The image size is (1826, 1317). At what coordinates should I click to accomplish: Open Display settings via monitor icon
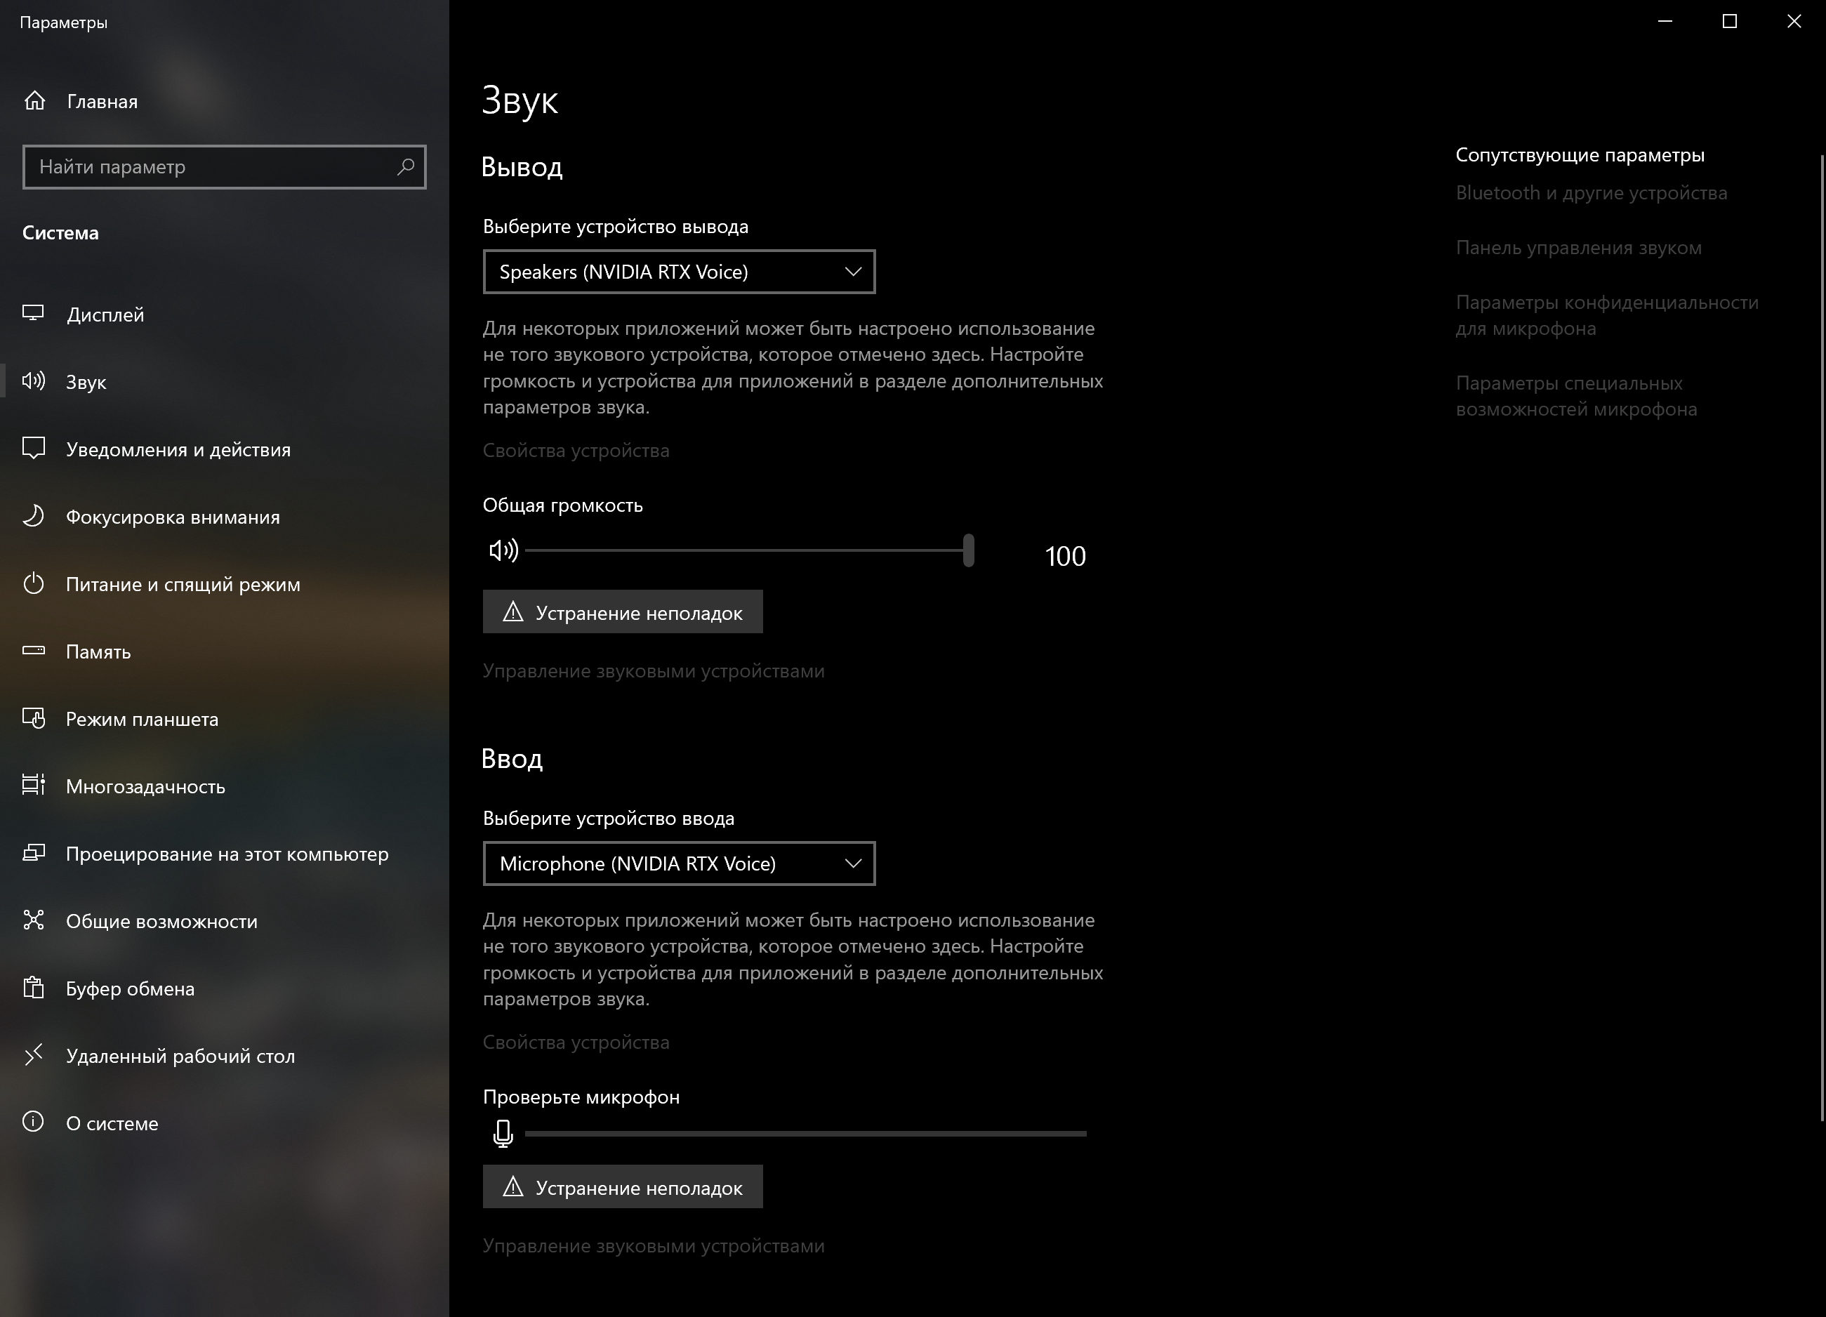click(33, 313)
